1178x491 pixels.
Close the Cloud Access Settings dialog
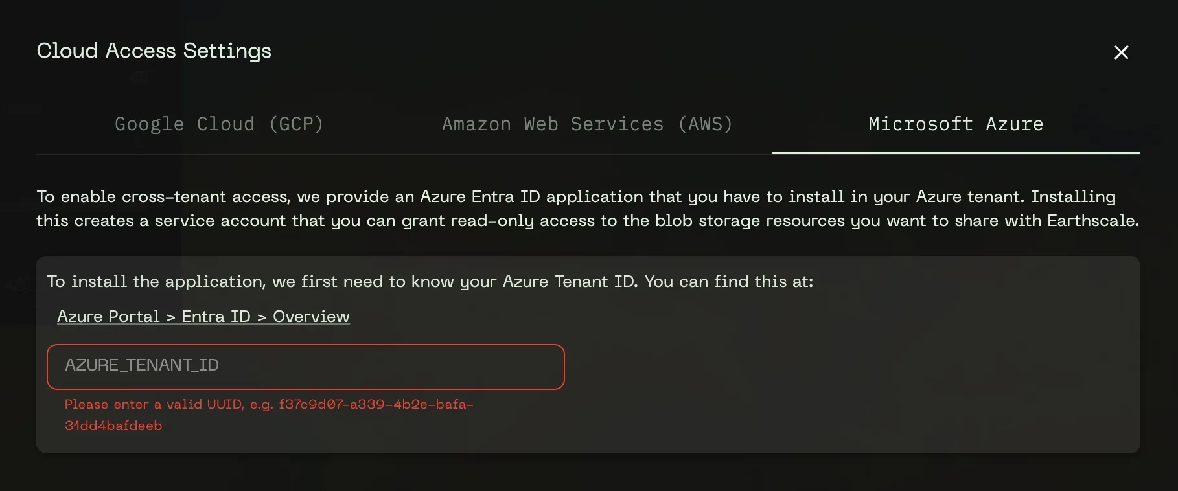click(1121, 52)
